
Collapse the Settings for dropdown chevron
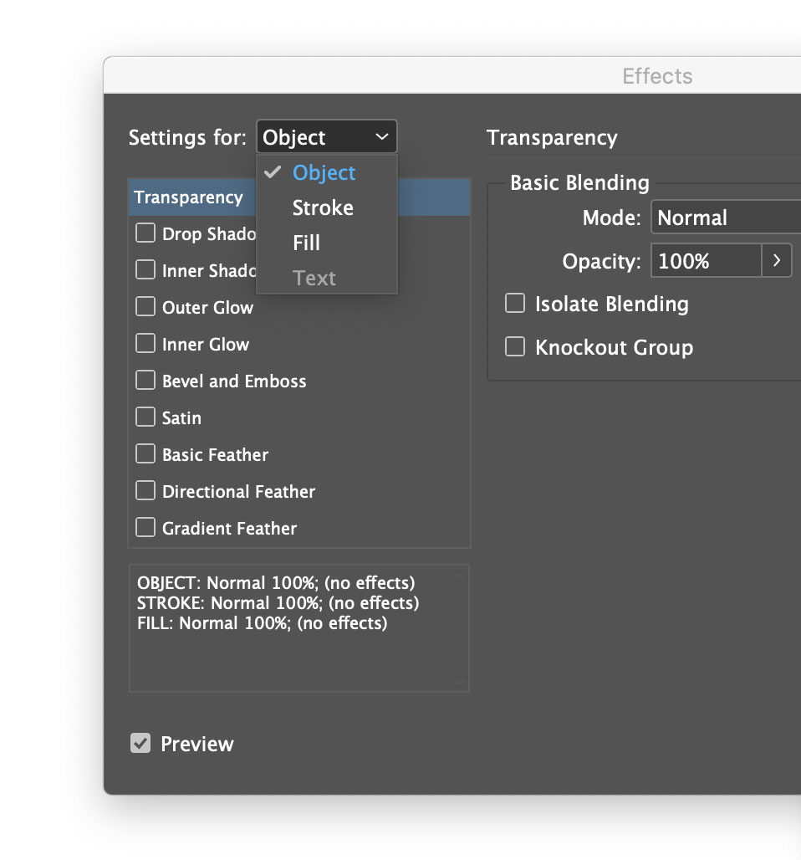click(382, 136)
